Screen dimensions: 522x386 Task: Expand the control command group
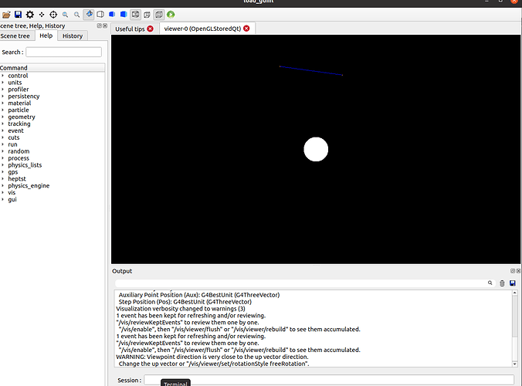tap(2, 76)
